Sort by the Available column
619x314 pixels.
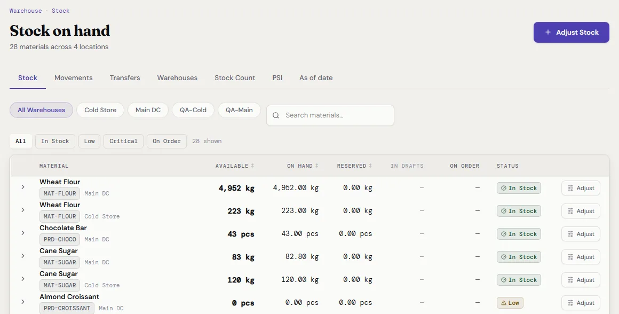pos(234,166)
